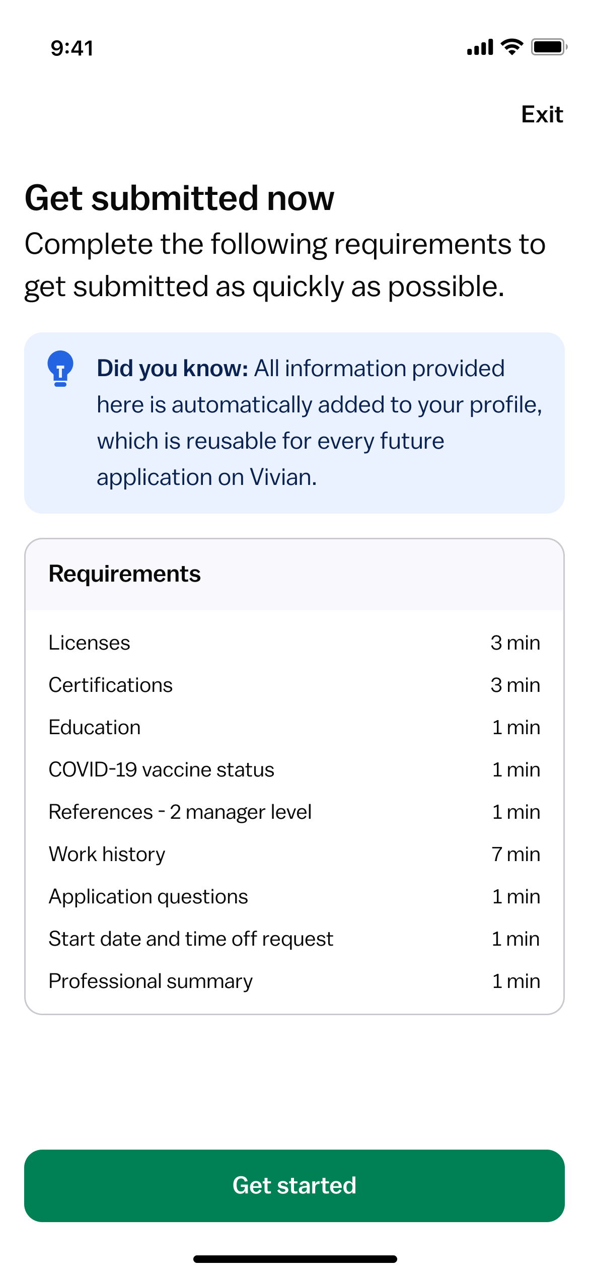
Task: Open References - 2 manager level
Action: point(294,812)
